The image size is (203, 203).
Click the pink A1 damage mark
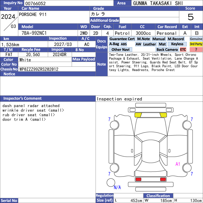pos(178,164)
